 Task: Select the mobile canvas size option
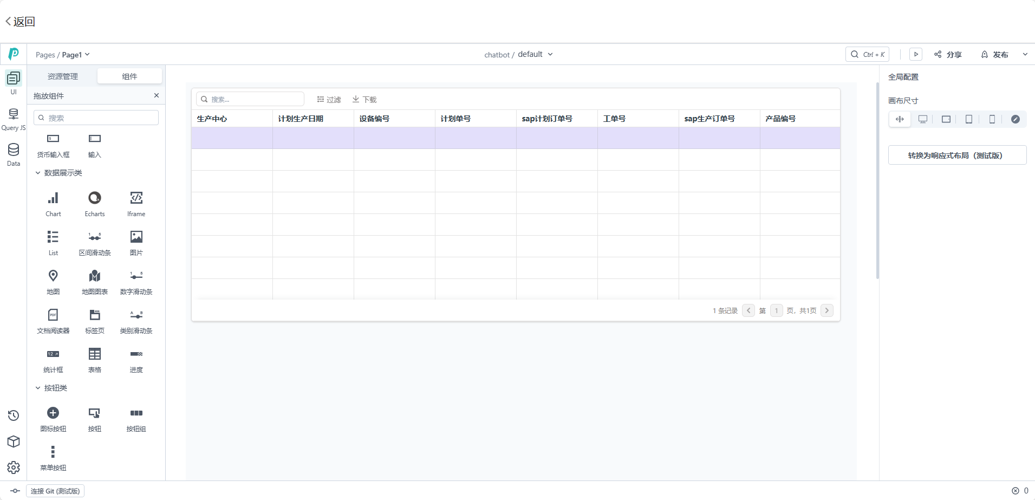(992, 119)
